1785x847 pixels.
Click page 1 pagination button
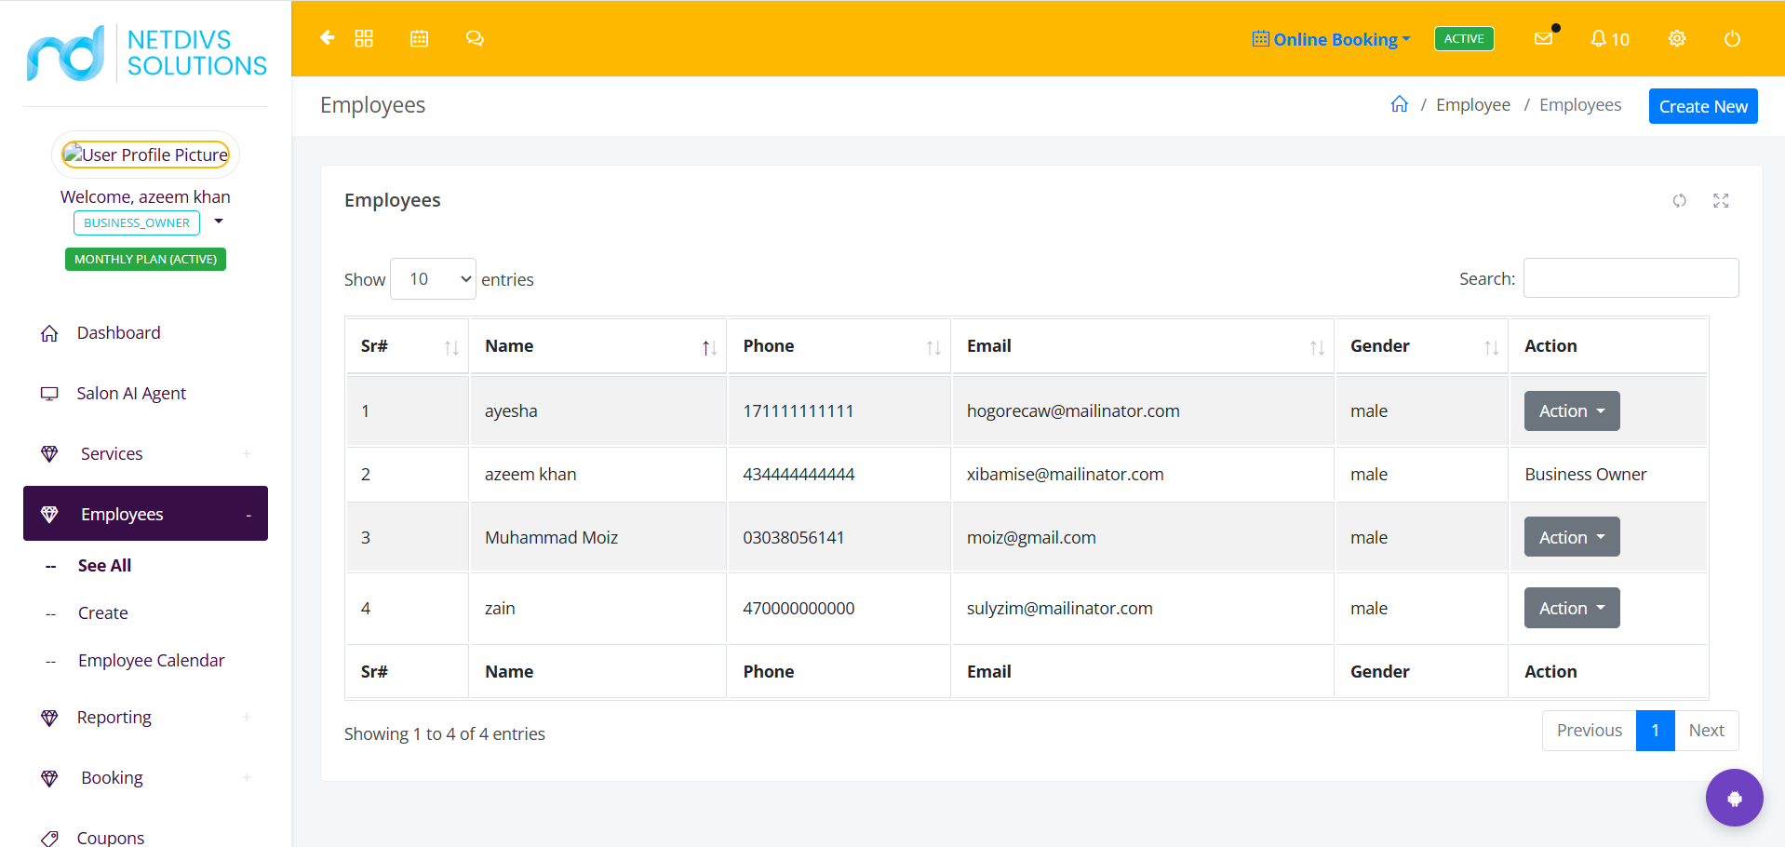tap(1656, 731)
